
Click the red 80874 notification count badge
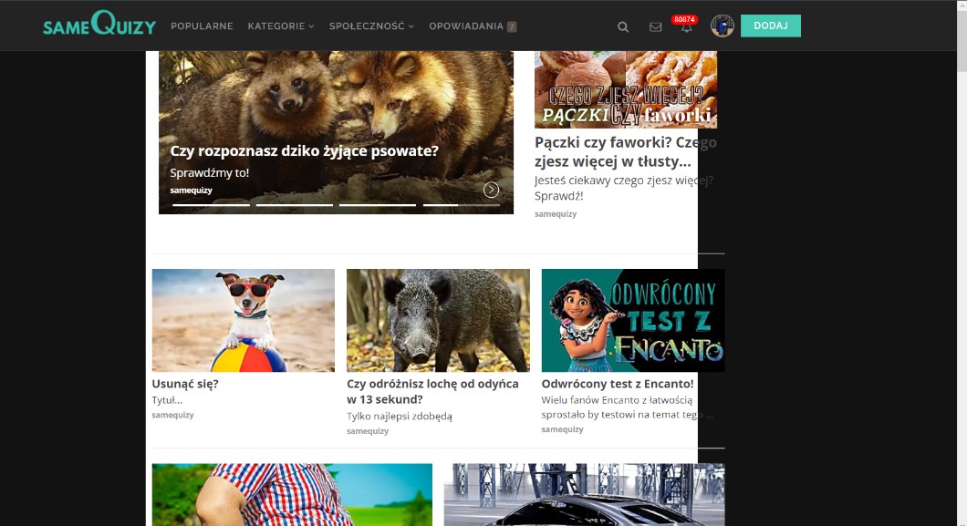[684, 18]
